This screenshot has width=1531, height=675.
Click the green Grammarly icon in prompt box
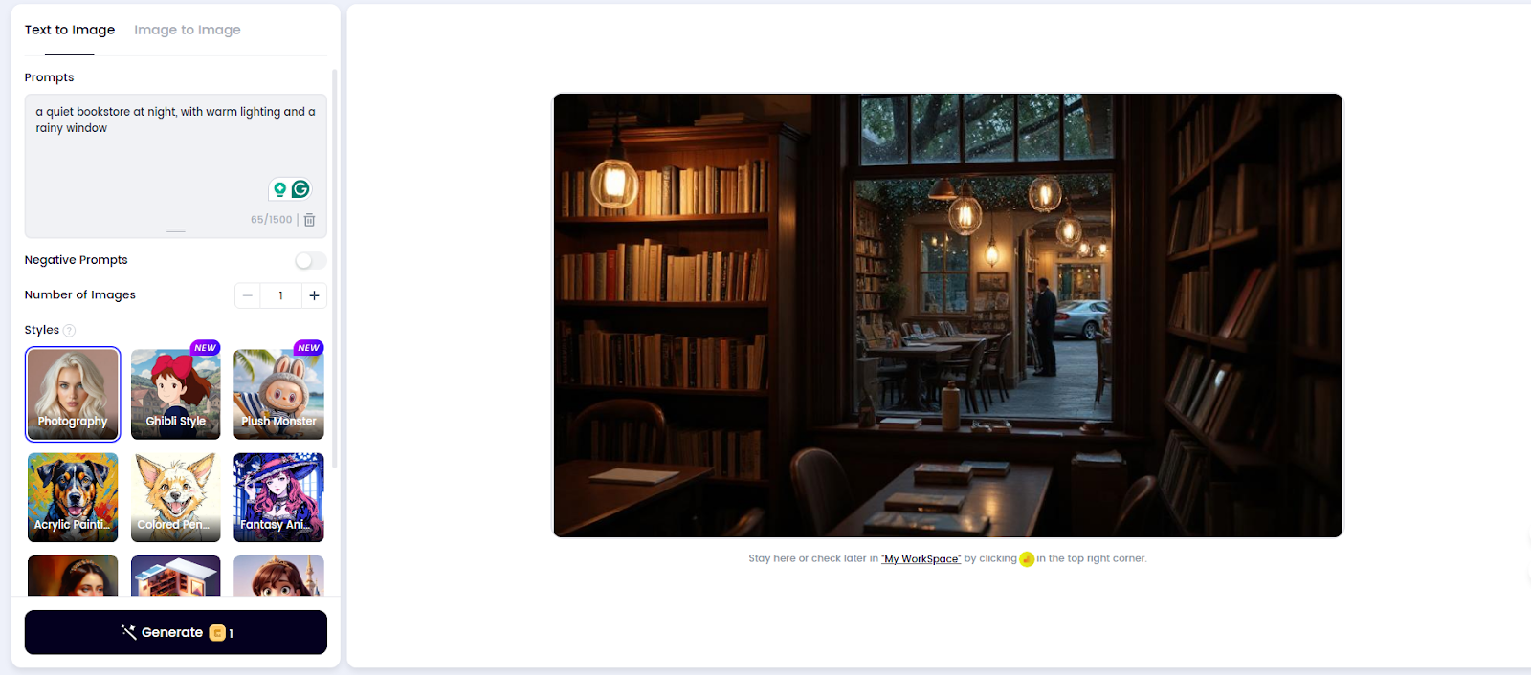coord(300,189)
